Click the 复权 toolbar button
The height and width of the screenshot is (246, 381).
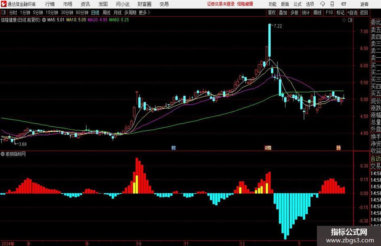pyautogui.click(x=272, y=13)
